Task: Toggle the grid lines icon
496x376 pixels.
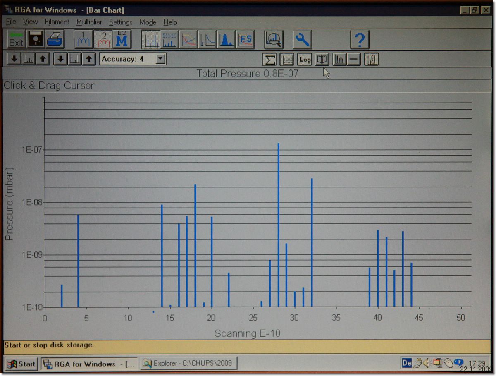Action: (x=287, y=60)
